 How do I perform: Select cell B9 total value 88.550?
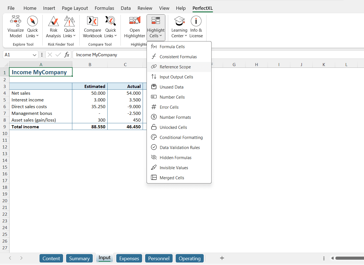coord(90,127)
